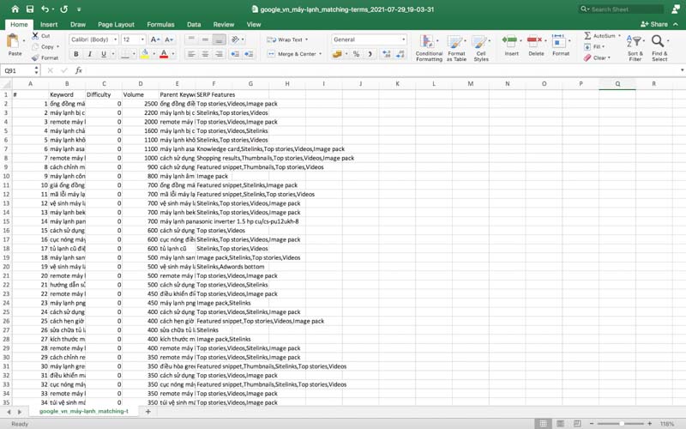
Task: Toggle underline formatting
Action: 104,54
